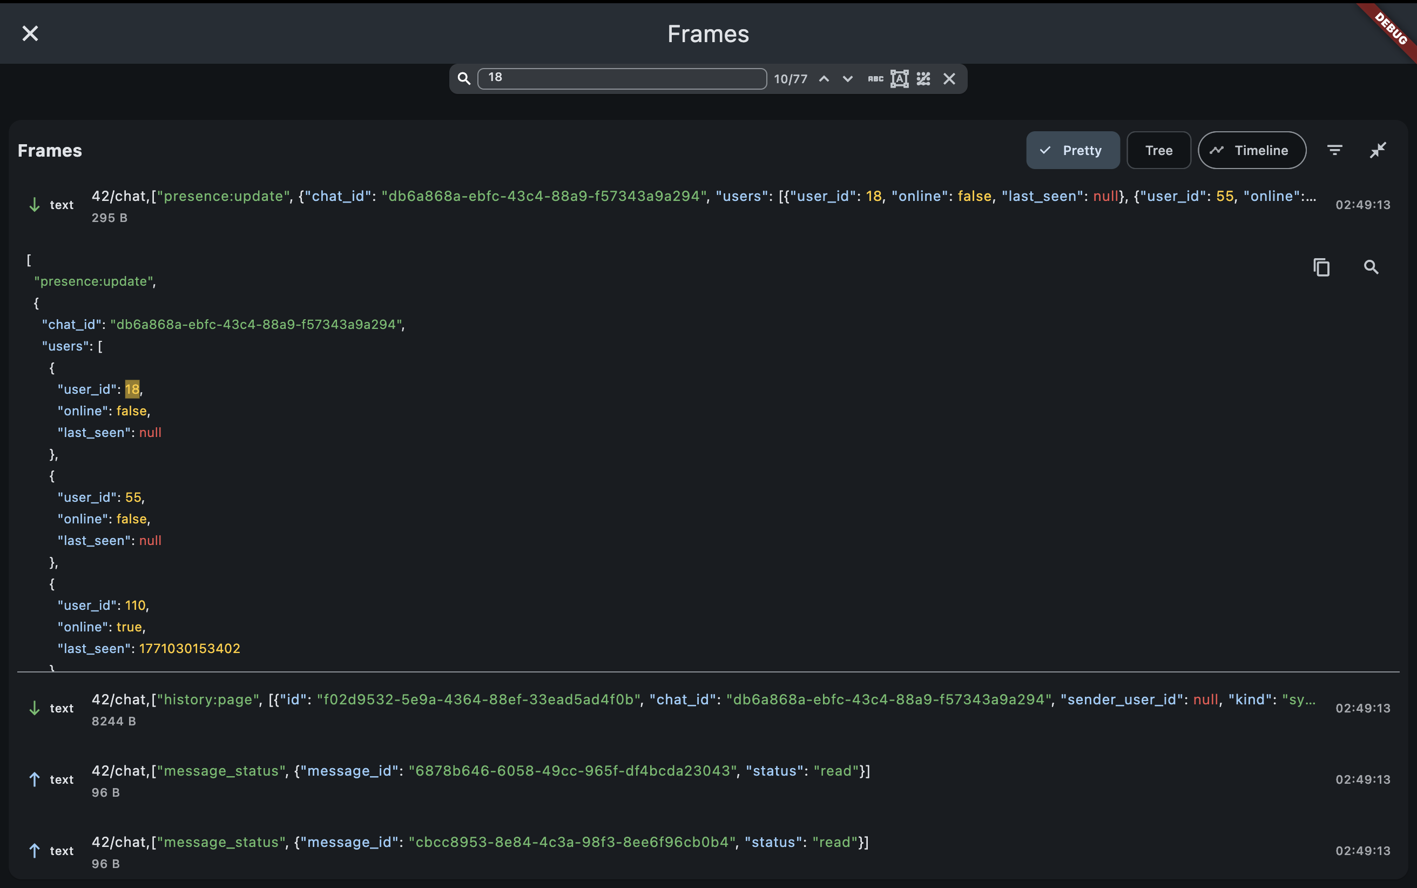The height and width of the screenshot is (888, 1417).
Task: Go to previous search match
Action: 824,79
